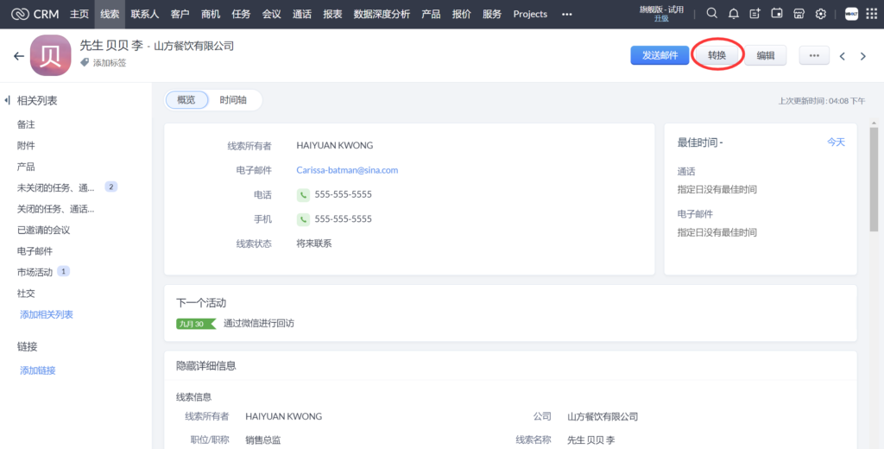This screenshot has height=449, width=884.
Task: Open the notifications bell
Action: click(x=734, y=14)
